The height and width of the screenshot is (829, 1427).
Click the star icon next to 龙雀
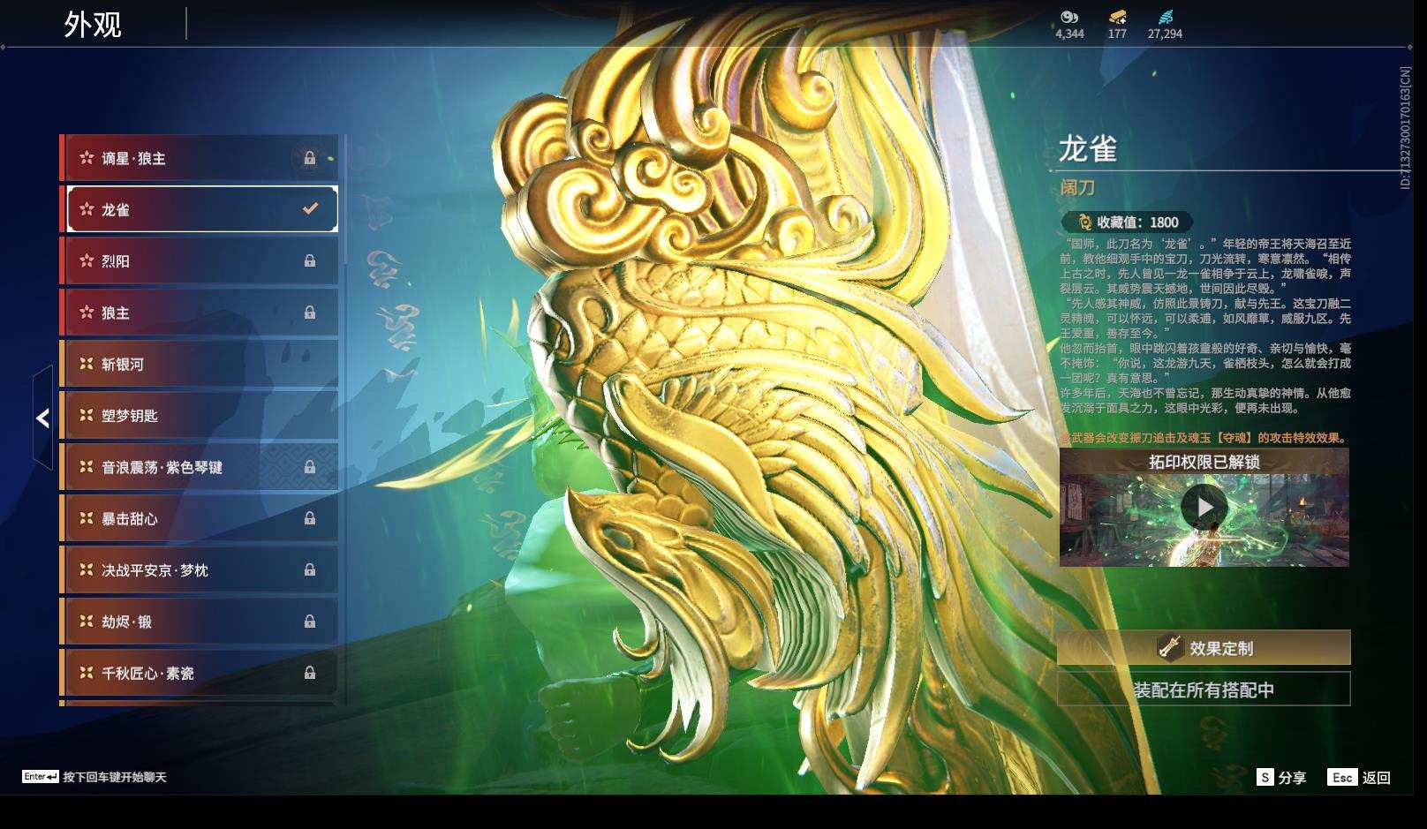(x=87, y=209)
